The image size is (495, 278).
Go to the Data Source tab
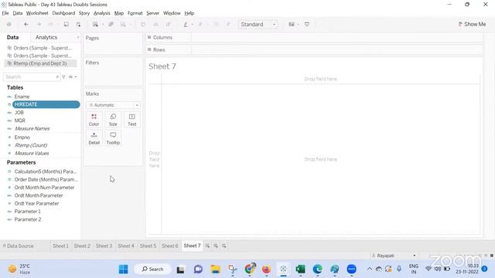pos(18,246)
